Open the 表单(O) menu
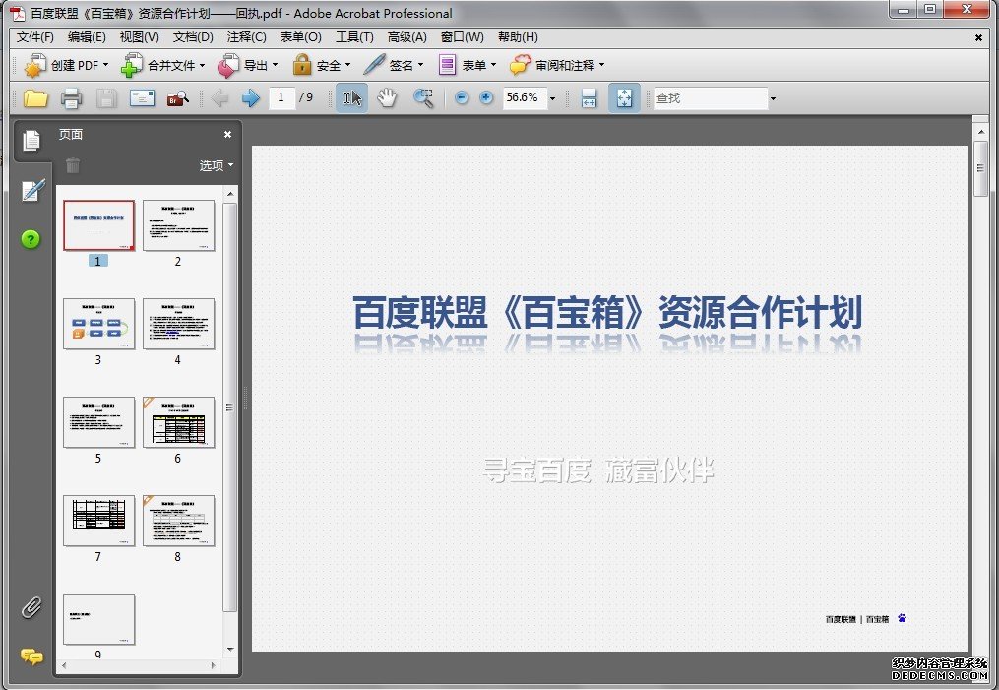The image size is (999, 690). pos(301,37)
